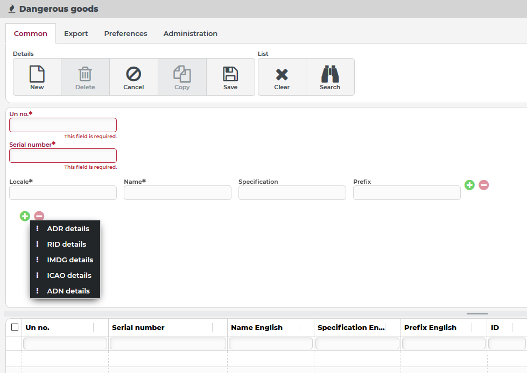Tick the select-all checkbox in table header
This screenshot has height=373, width=527.
(x=15, y=327)
